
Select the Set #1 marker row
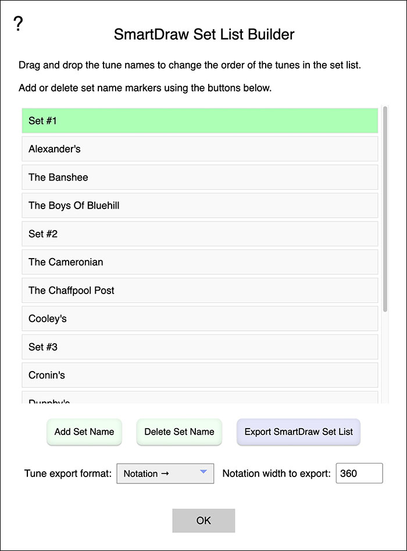tap(200, 121)
